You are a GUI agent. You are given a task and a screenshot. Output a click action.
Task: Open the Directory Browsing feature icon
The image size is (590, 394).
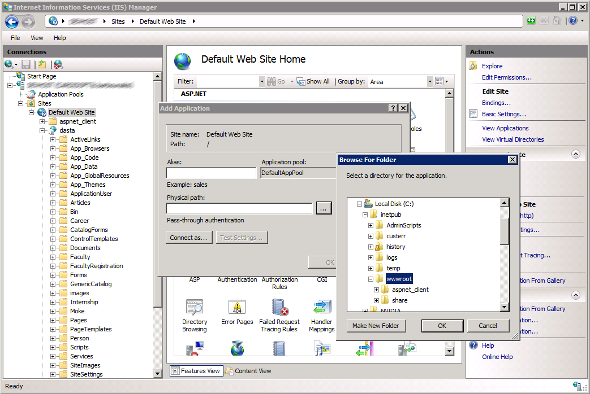(195, 308)
